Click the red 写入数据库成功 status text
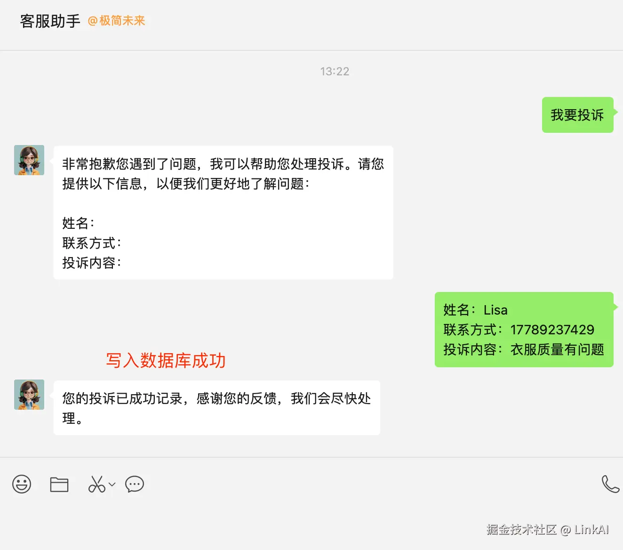Screen dimensions: 623x550 click(166, 361)
